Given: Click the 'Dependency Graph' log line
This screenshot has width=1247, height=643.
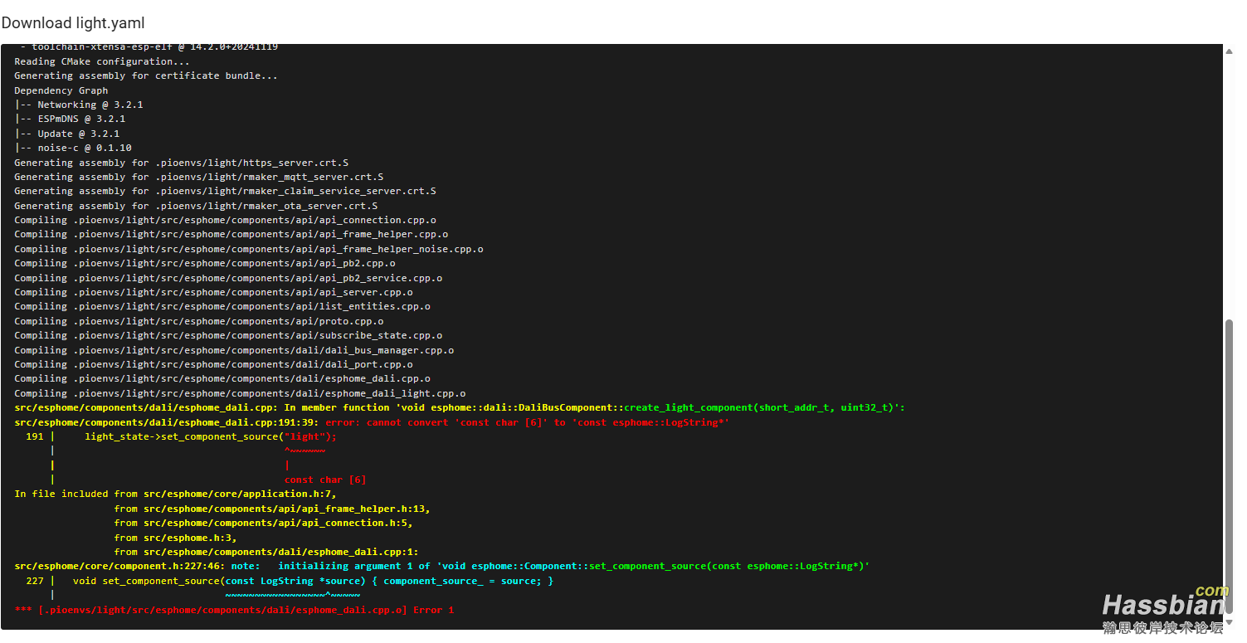Looking at the screenshot, I should (61, 90).
